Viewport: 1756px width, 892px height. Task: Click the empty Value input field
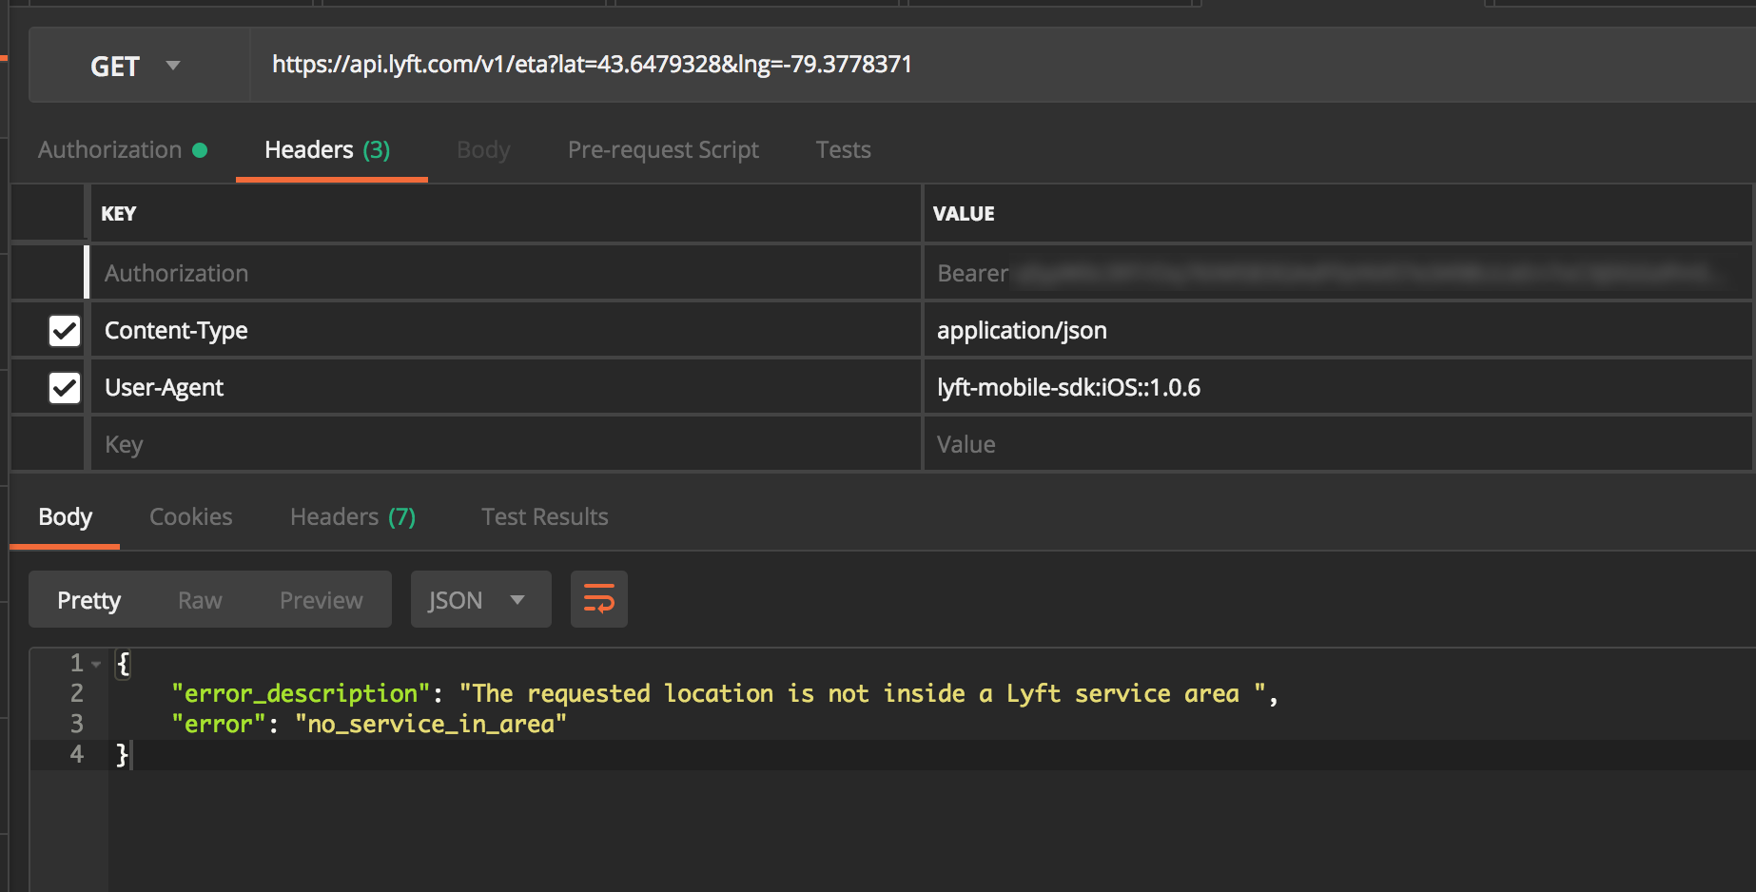(x=1332, y=445)
